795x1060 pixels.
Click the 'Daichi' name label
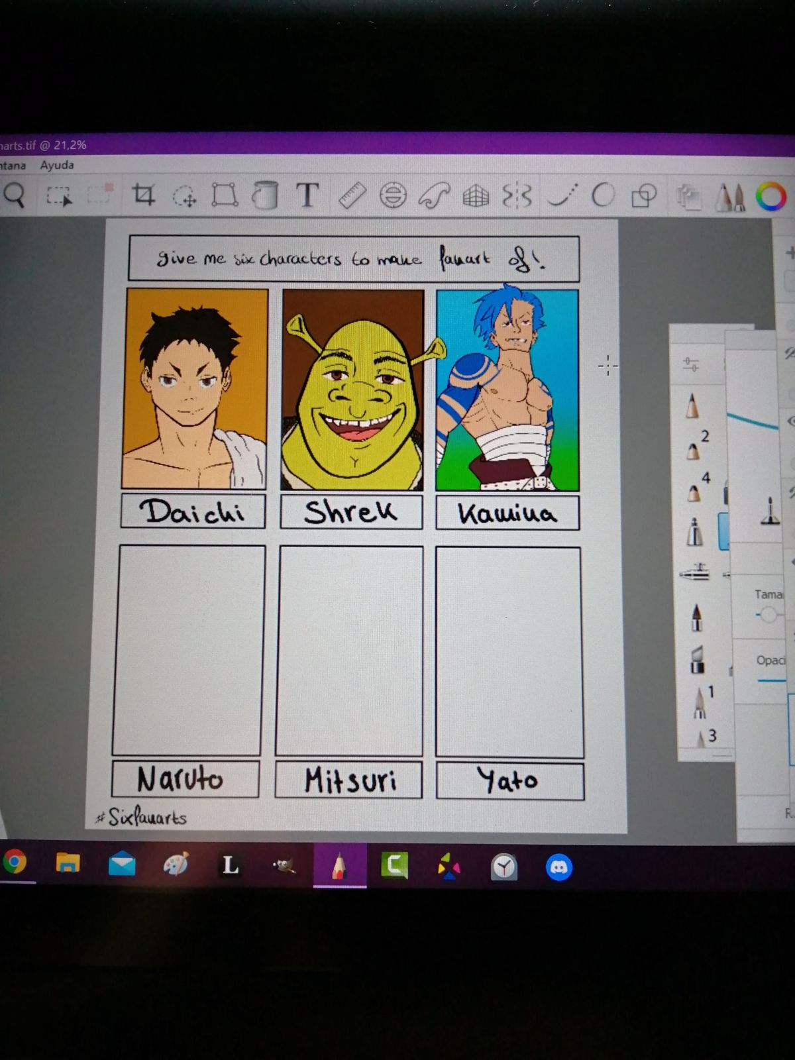point(193,511)
